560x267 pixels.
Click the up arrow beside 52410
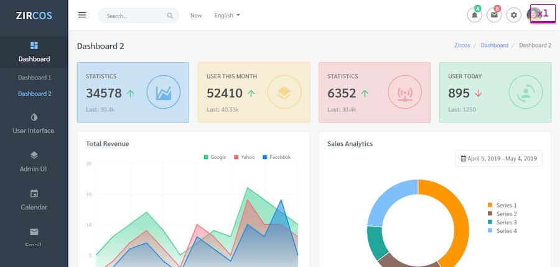coord(251,93)
